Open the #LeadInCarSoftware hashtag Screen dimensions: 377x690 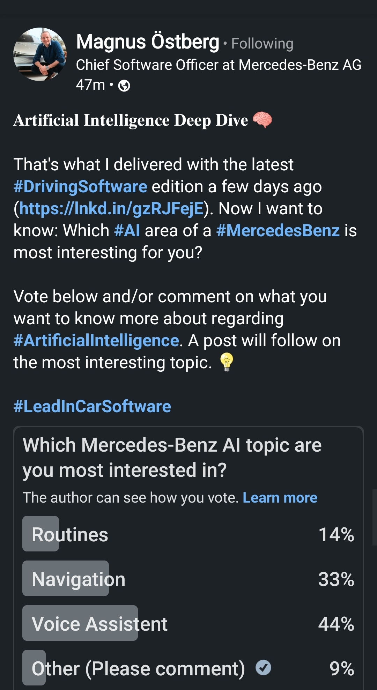click(92, 407)
